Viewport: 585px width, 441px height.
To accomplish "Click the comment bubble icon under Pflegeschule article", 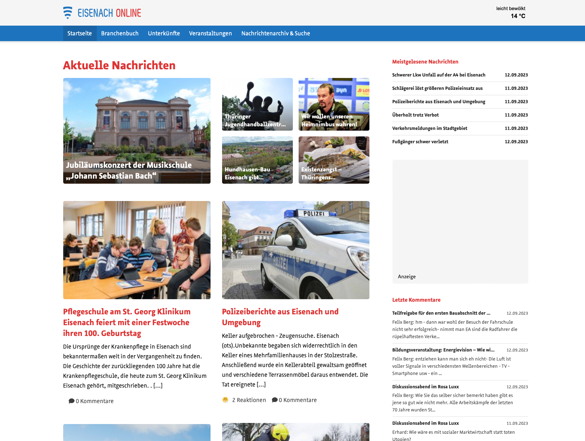I will [71, 401].
